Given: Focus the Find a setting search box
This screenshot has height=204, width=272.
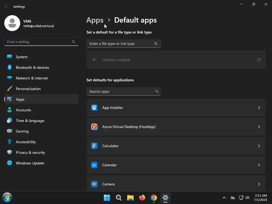Looking at the screenshot, I should click(x=39, y=42).
